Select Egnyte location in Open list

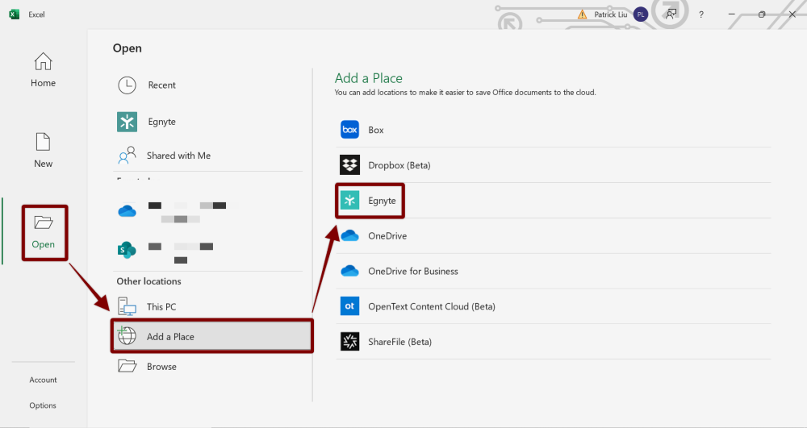coord(208,122)
